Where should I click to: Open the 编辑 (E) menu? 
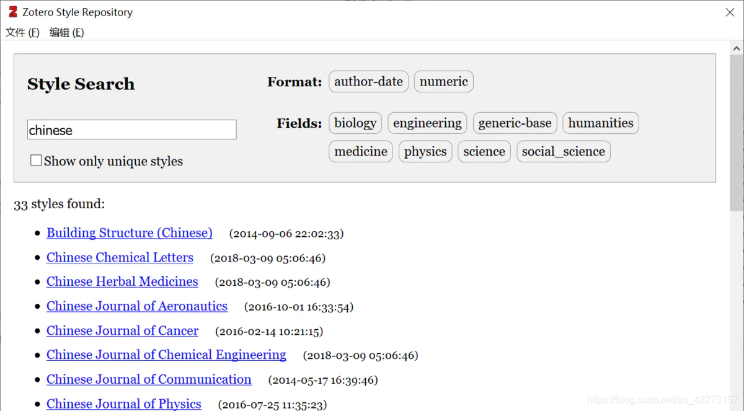[x=66, y=33]
